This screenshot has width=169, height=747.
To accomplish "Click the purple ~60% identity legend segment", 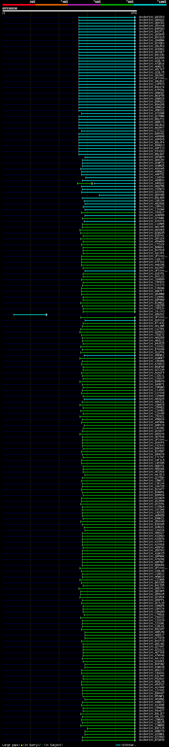I will 85,5.
